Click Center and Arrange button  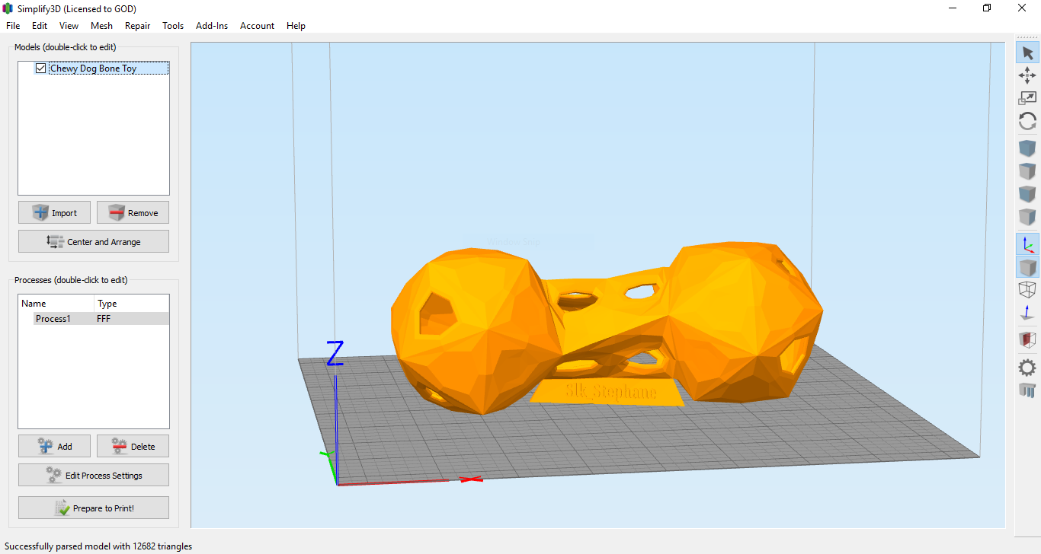pyautogui.click(x=94, y=241)
